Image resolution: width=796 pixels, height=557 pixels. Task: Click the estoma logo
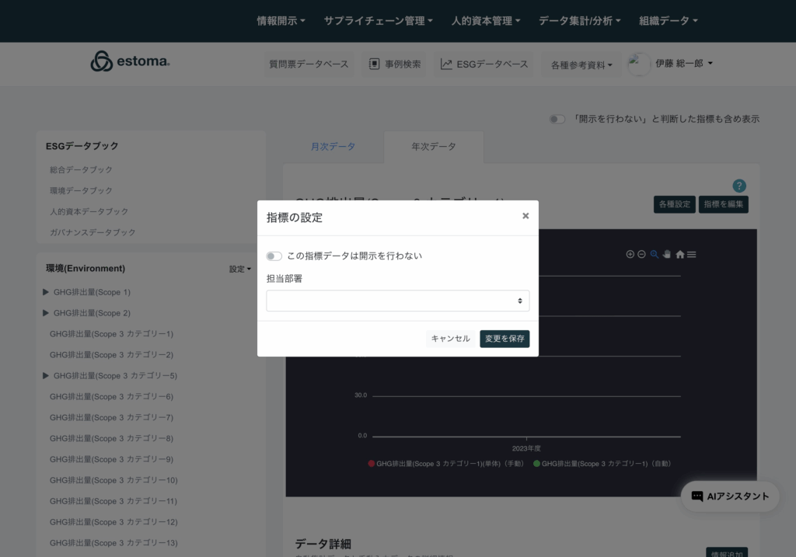(130, 62)
